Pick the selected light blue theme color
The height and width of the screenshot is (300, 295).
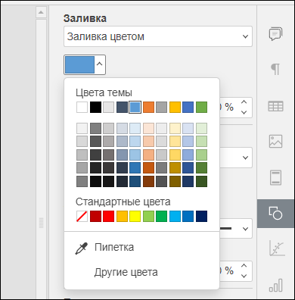135,107
